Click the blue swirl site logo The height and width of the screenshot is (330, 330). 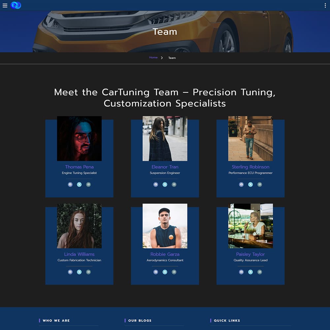click(x=16, y=5)
